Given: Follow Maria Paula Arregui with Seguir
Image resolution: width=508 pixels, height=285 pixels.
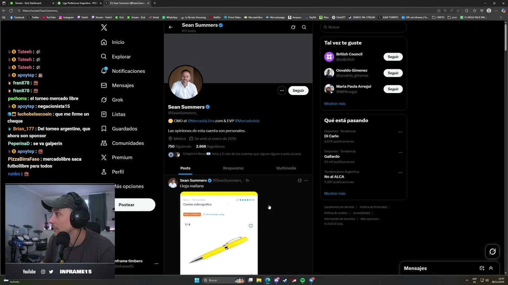Looking at the screenshot, I should point(393,89).
